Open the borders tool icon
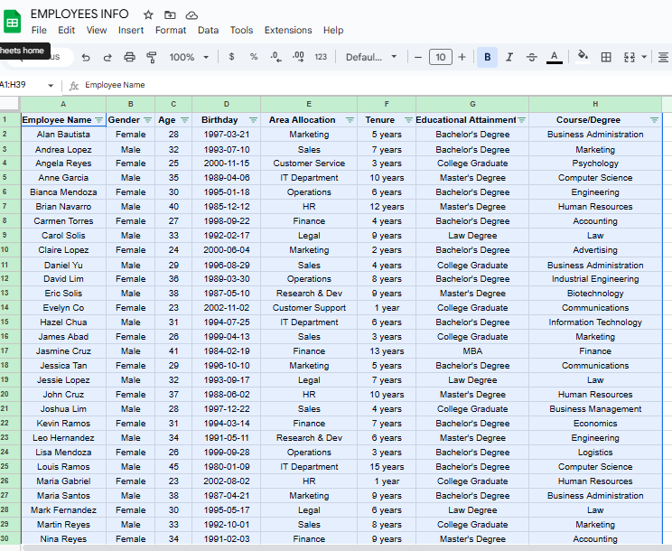Screen dimensions: 672x551 [x=606, y=57]
